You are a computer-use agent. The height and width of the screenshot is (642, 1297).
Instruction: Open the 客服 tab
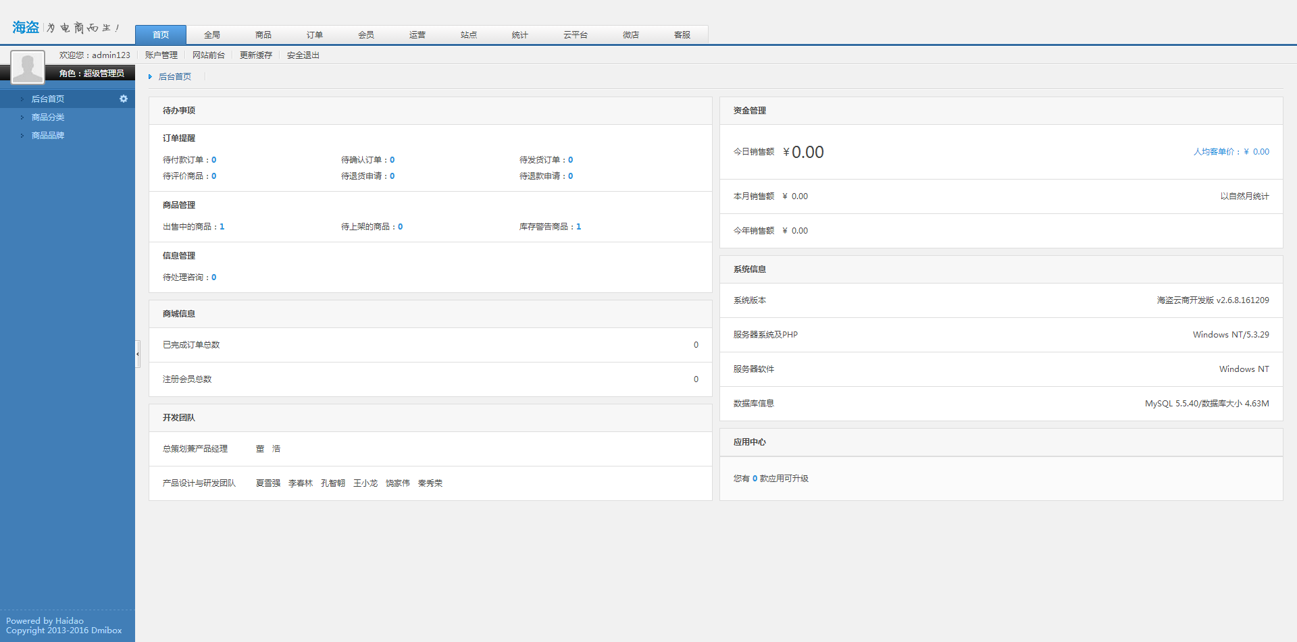tap(682, 34)
